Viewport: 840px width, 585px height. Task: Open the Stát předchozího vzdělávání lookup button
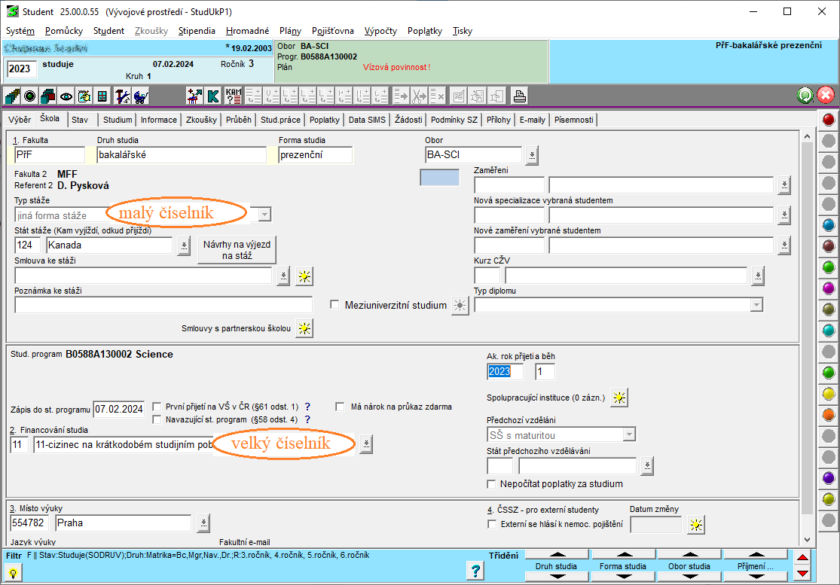[x=647, y=466]
